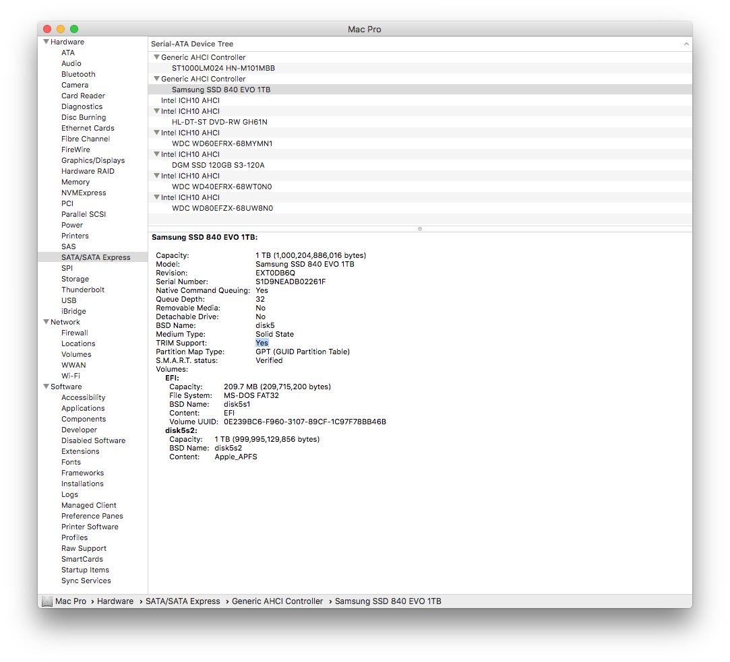The width and height of the screenshot is (730, 662).
Task: Open NVMExpress in sidebar
Action: coord(84,193)
